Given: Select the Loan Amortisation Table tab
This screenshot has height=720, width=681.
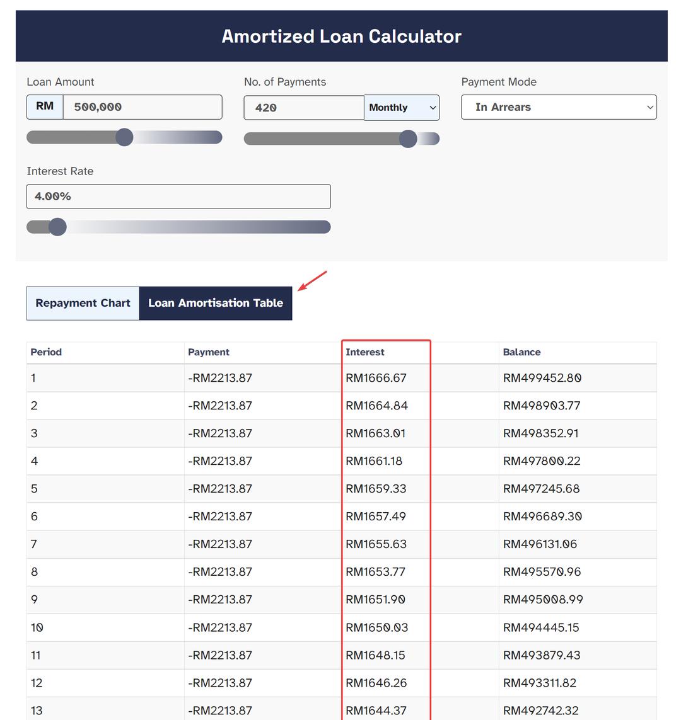Looking at the screenshot, I should 216,303.
